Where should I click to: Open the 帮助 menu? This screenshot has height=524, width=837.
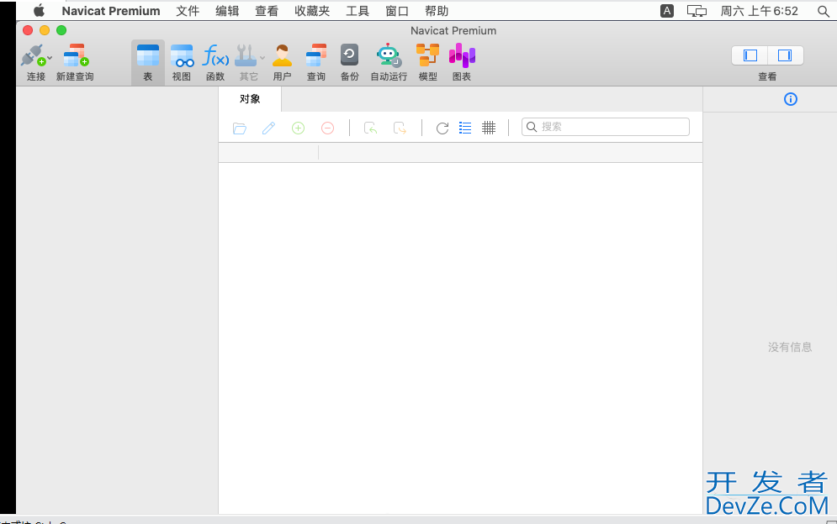437,11
